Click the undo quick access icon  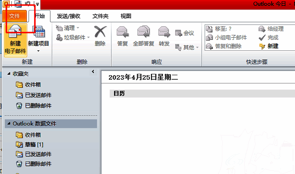coord(28,4)
